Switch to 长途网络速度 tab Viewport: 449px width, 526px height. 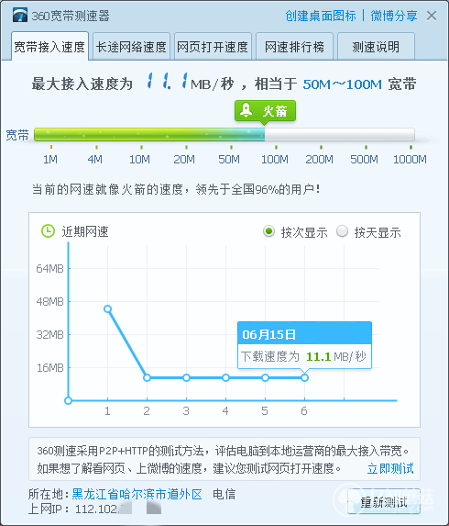[131, 47]
